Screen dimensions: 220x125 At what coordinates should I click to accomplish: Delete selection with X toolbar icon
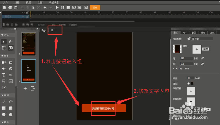click(39, 7)
